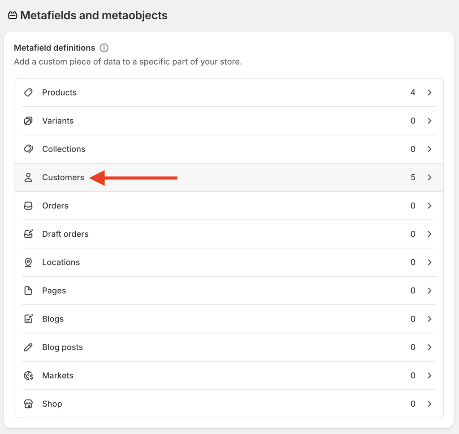
Task: Click the Shop count 0
Action: (413, 404)
